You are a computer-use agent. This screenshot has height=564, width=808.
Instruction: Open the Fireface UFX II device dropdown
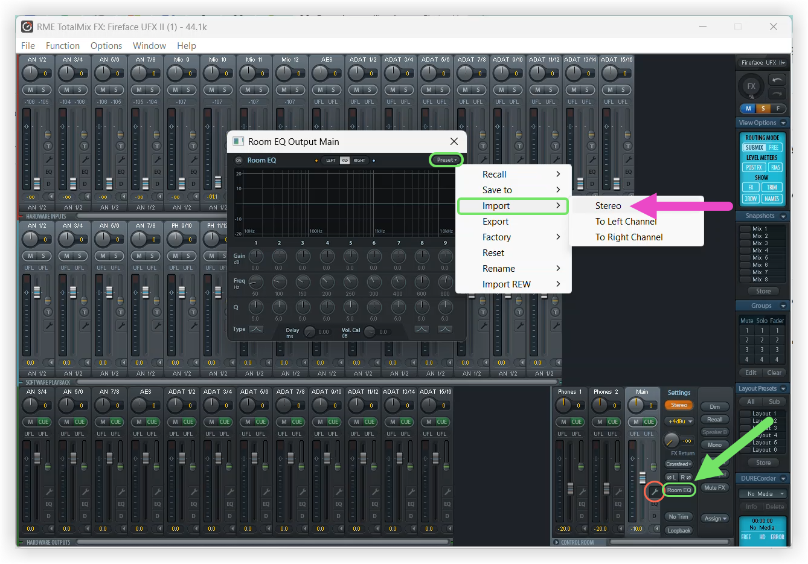763,62
